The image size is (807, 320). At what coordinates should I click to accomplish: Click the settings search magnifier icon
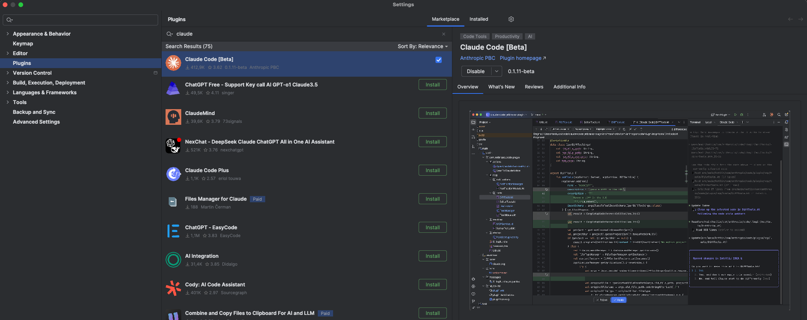(9, 20)
